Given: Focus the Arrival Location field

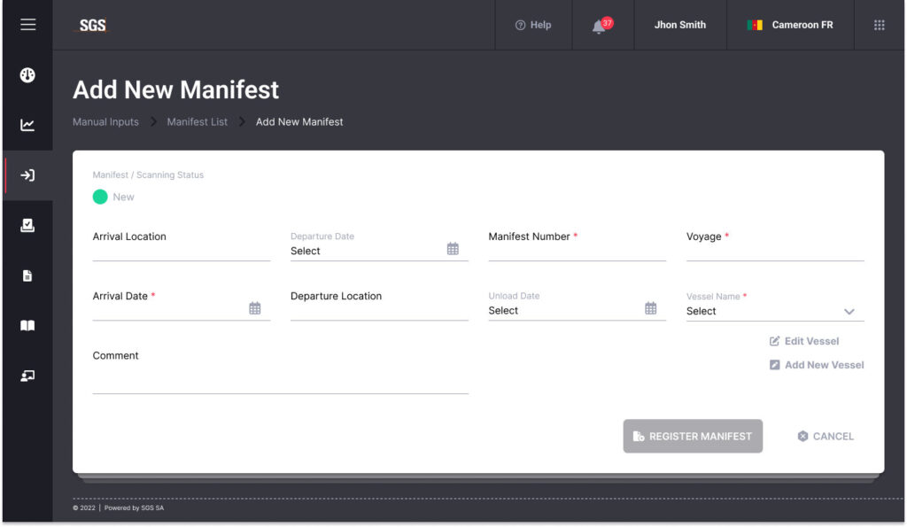Looking at the screenshot, I should coord(181,244).
